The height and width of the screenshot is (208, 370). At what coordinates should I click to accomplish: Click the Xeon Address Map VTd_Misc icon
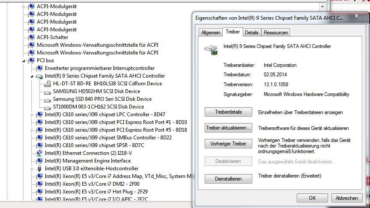coord(40,176)
